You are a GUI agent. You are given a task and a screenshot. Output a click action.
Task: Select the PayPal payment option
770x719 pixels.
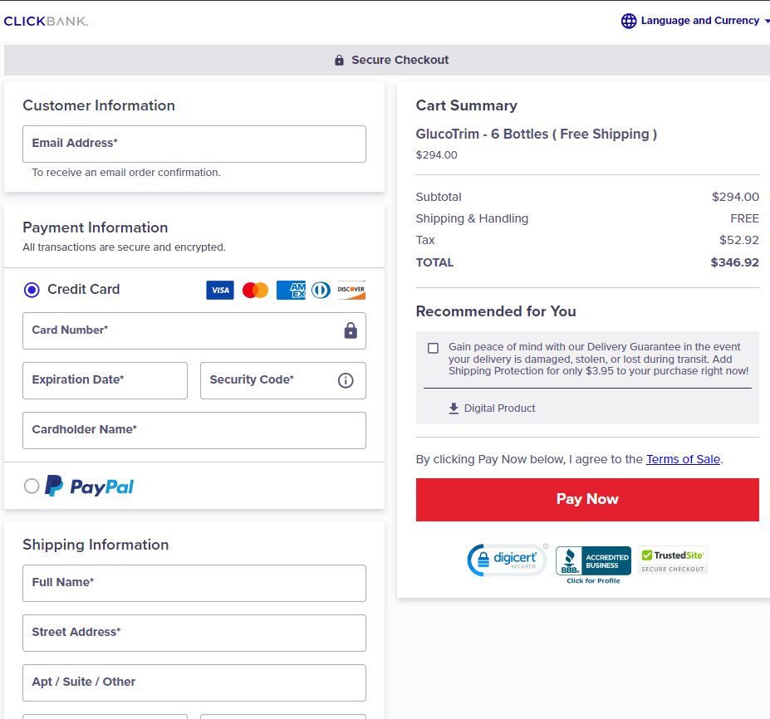[x=32, y=486]
